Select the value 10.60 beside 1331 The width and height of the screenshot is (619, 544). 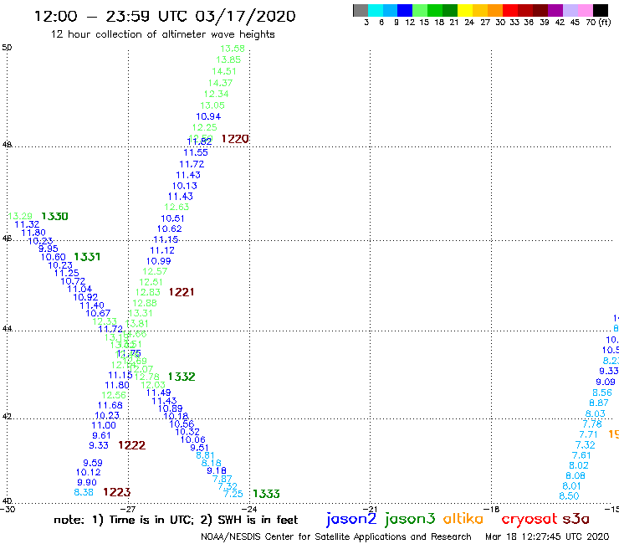pos(54,257)
